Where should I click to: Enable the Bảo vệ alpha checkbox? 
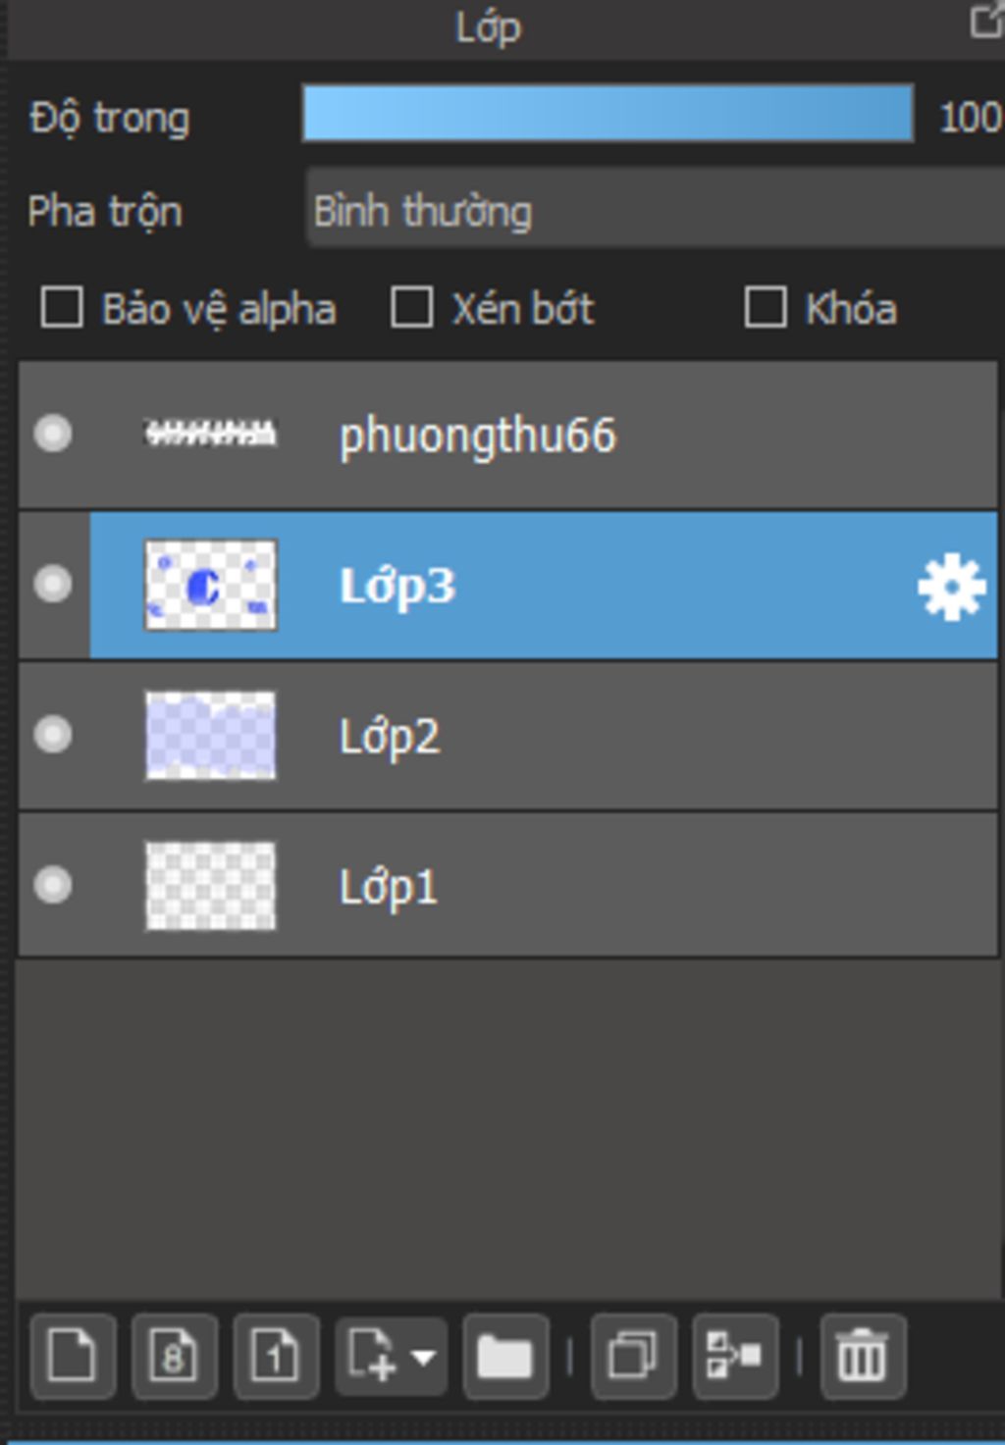pyautogui.click(x=62, y=308)
